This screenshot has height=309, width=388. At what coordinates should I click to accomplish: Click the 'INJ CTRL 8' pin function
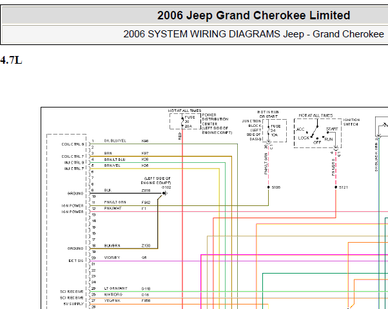(x=74, y=163)
